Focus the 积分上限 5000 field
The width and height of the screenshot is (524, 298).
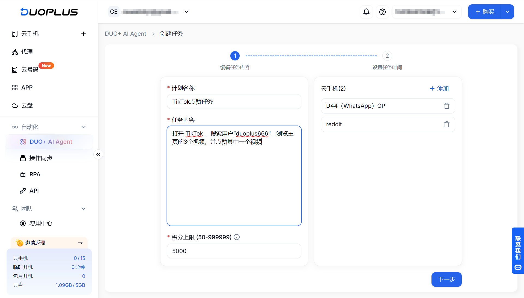pyautogui.click(x=234, y=251)
